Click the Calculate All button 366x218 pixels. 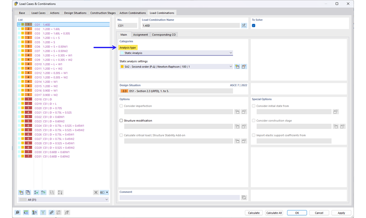(274, 213)
